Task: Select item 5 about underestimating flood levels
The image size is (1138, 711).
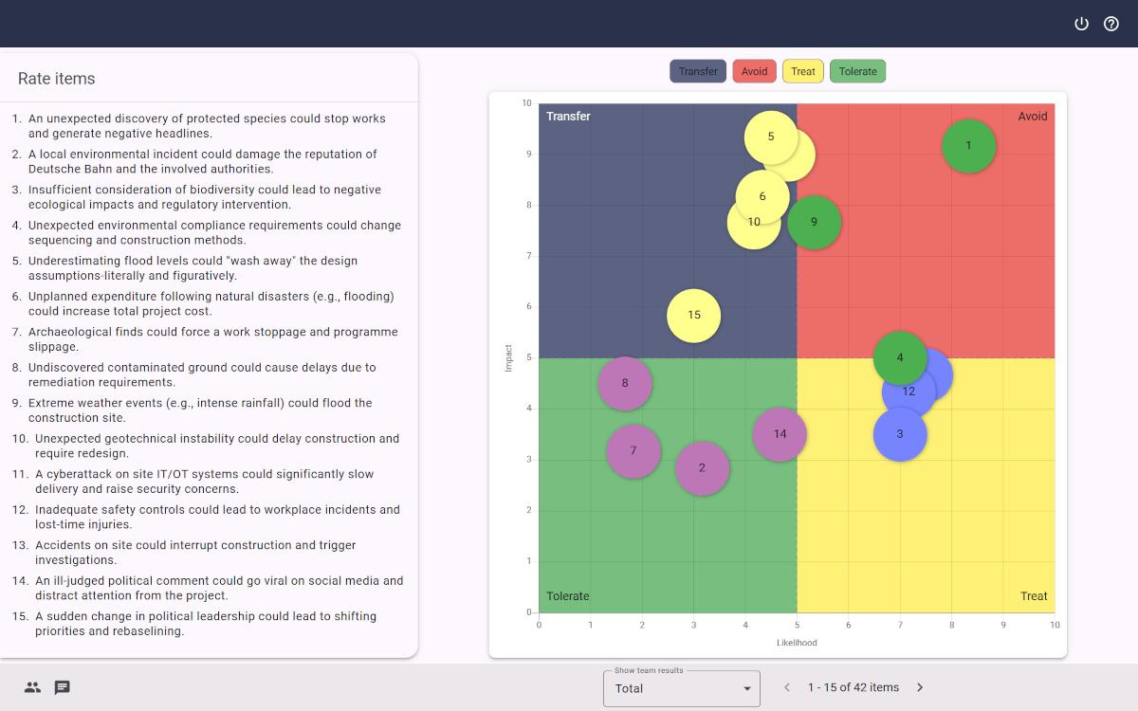Action: point(209,268)
